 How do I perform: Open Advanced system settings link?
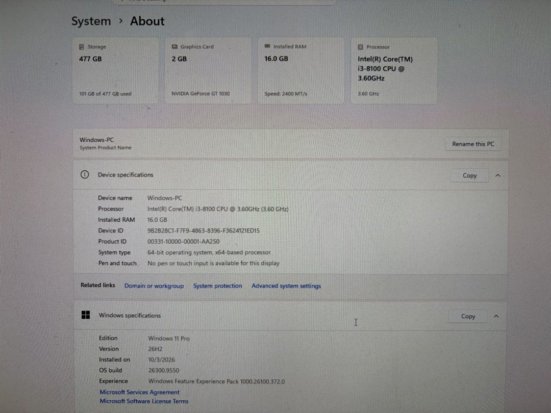[x=286, y=286]
